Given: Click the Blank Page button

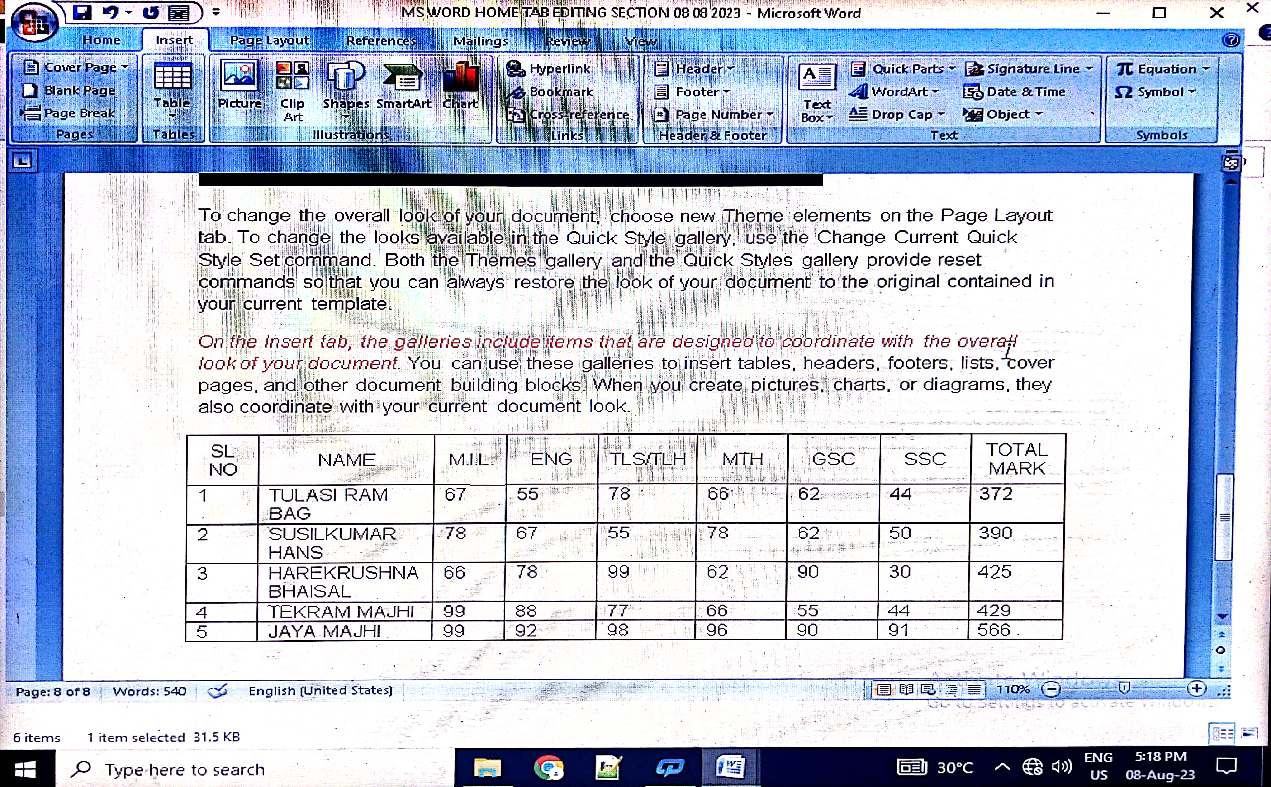Looking at the screenshot, I should (70, 91).
